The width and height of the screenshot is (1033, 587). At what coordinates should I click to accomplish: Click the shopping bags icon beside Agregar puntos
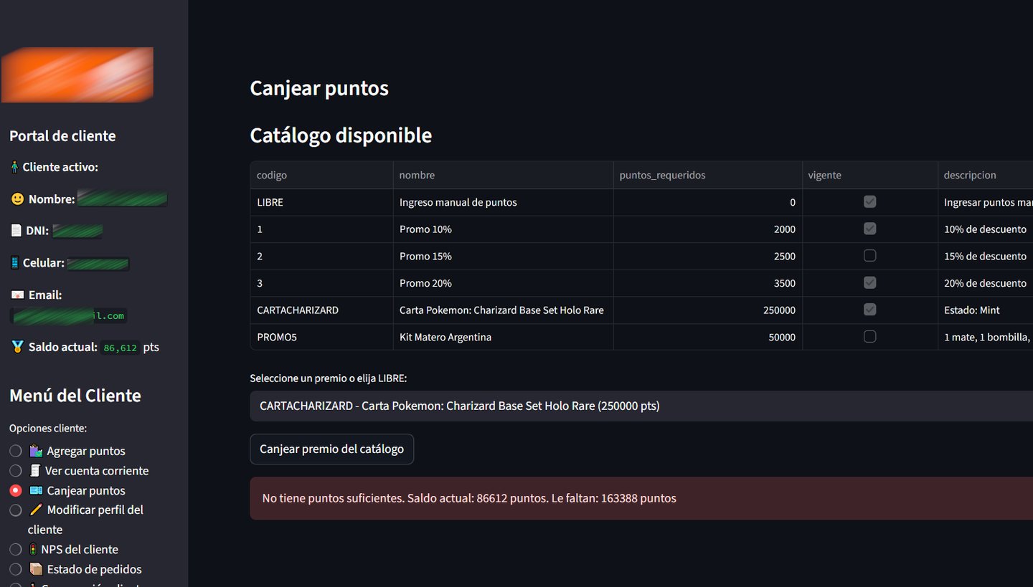[x=36, y=451]
